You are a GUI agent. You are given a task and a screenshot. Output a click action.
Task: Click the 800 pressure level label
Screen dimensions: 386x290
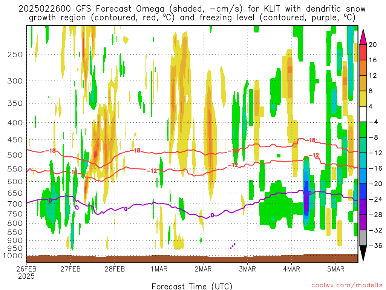15,224
